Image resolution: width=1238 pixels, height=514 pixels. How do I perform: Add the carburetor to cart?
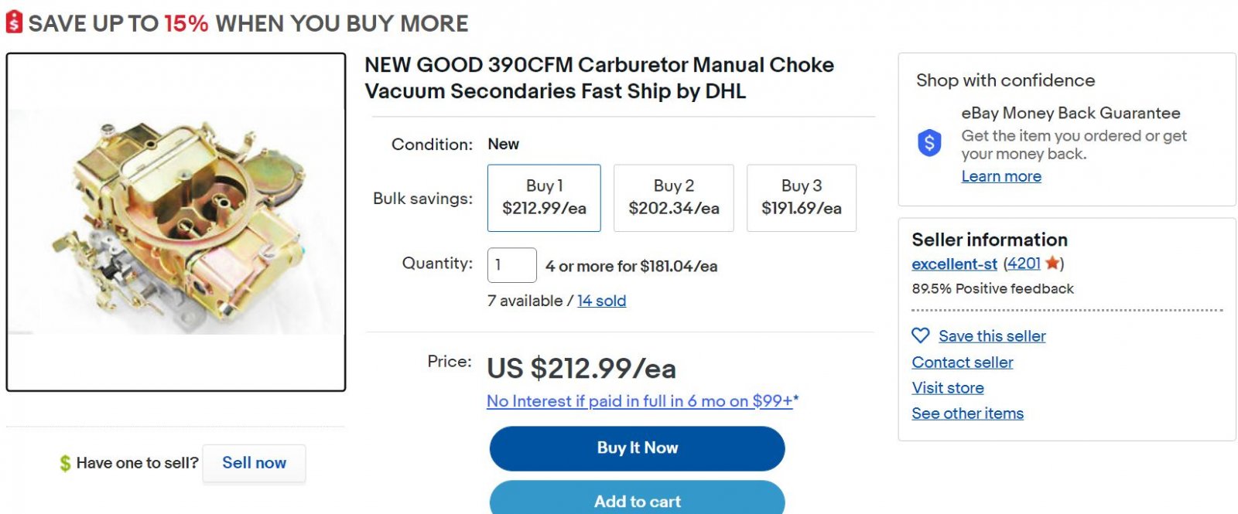click(637, 499)
